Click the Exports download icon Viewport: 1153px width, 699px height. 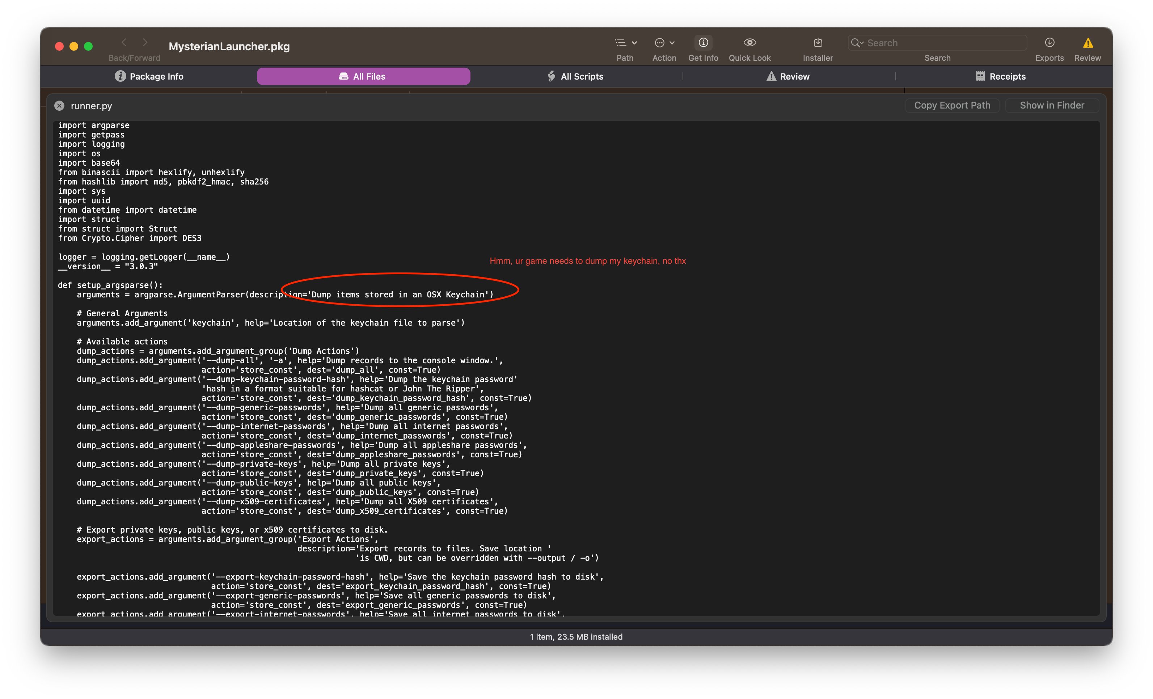pyautogui.click(x=1049, y=43)
